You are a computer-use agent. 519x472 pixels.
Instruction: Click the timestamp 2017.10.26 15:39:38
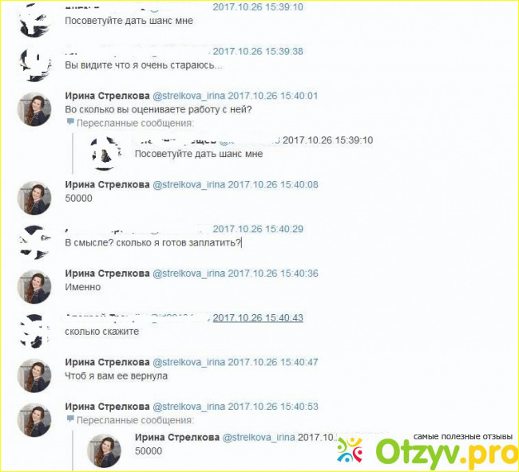click(x=258, y=51)
